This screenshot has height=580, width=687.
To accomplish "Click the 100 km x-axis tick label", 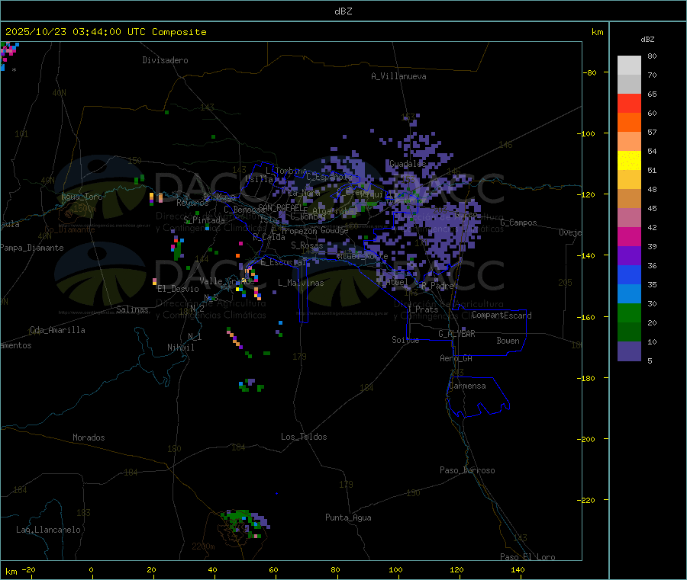I will click(395, 569).
